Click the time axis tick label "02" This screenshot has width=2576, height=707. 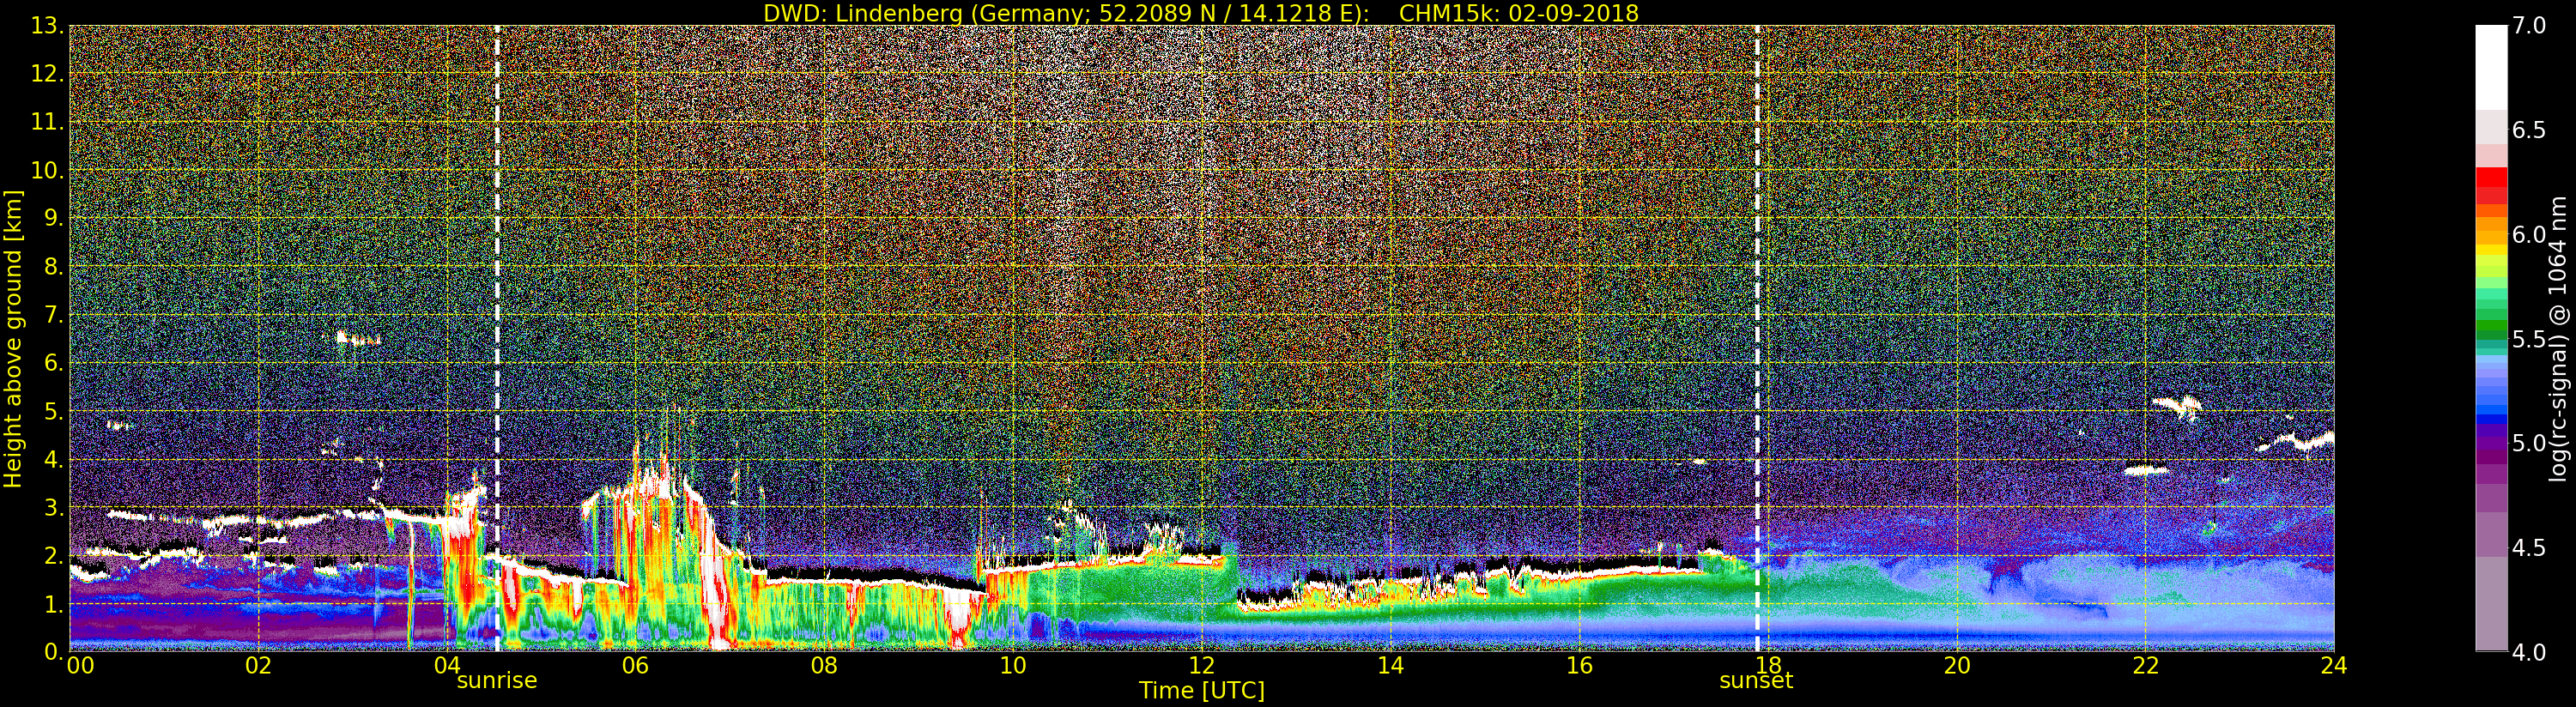(x=258, y=666)
